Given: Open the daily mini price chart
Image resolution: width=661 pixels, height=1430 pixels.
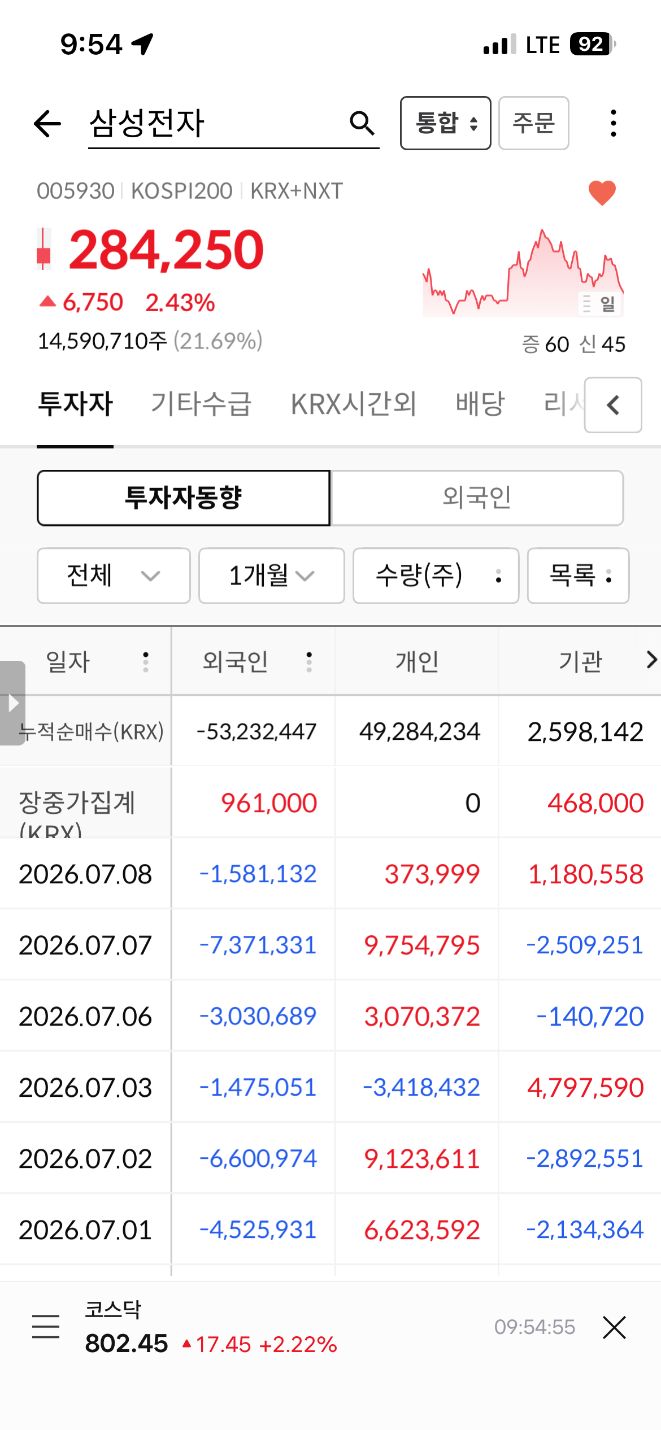Looking at the screenshot, I should point(523,273).
